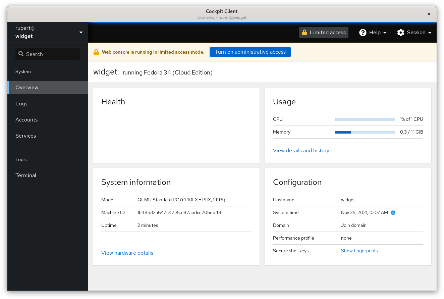Click inside the sidebar Search field
The height and width of the screenshot is (299, 444).
point(47,54)
